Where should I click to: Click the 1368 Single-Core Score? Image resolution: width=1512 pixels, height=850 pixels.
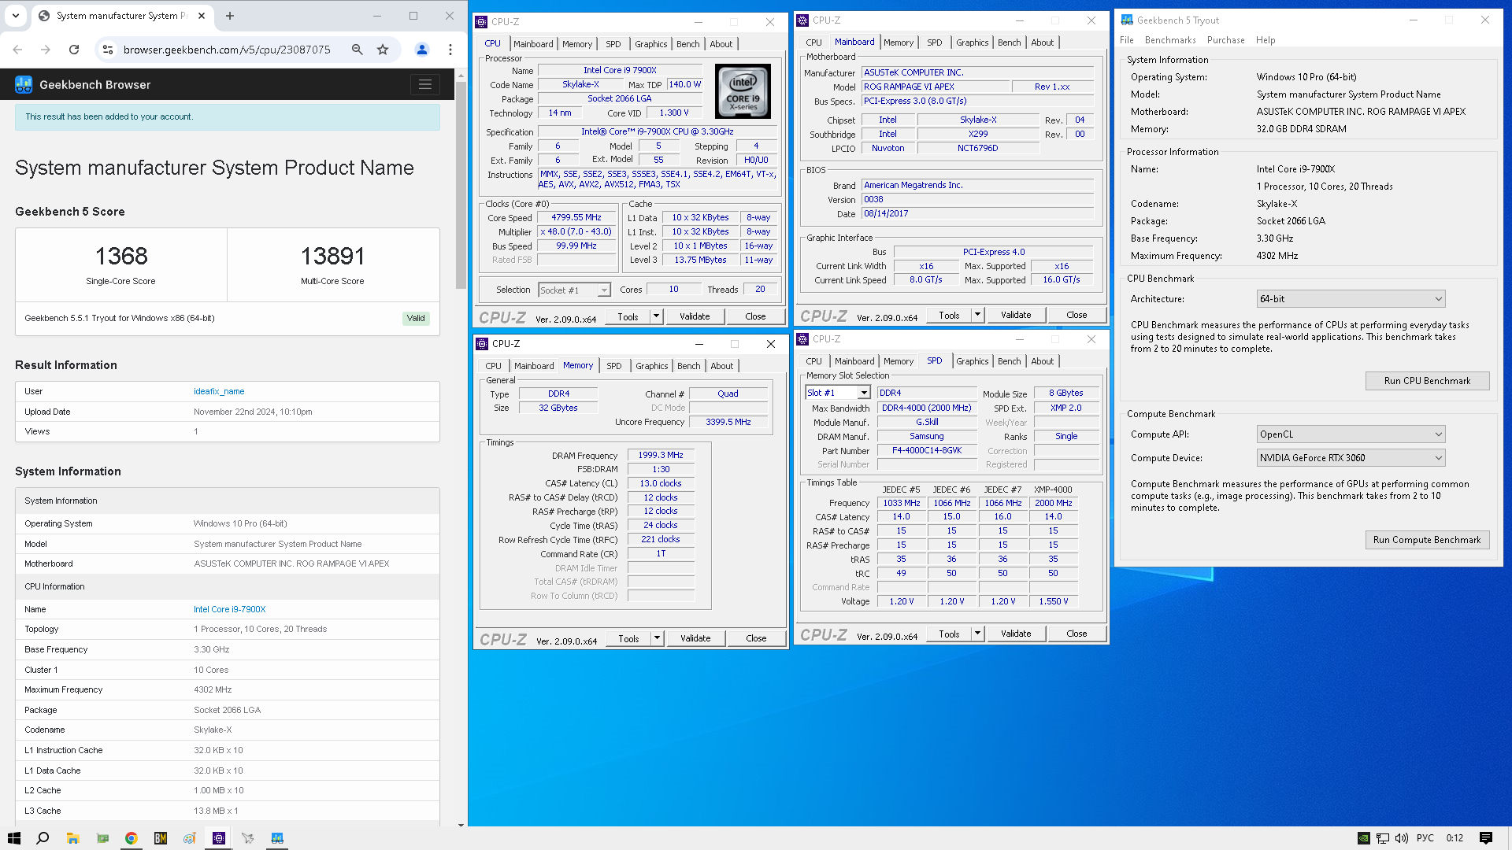[121, 256]
